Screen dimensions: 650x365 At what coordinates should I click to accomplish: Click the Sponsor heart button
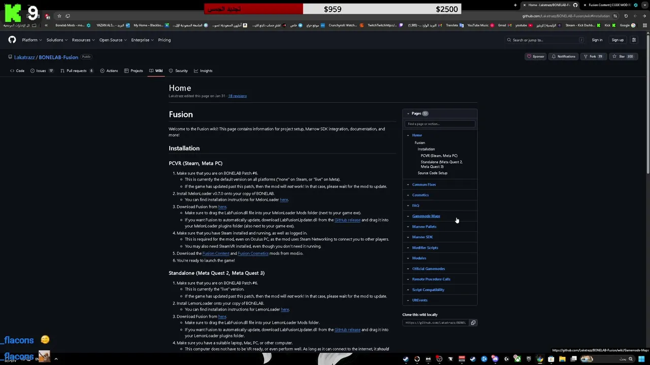[x=536, y=56]
